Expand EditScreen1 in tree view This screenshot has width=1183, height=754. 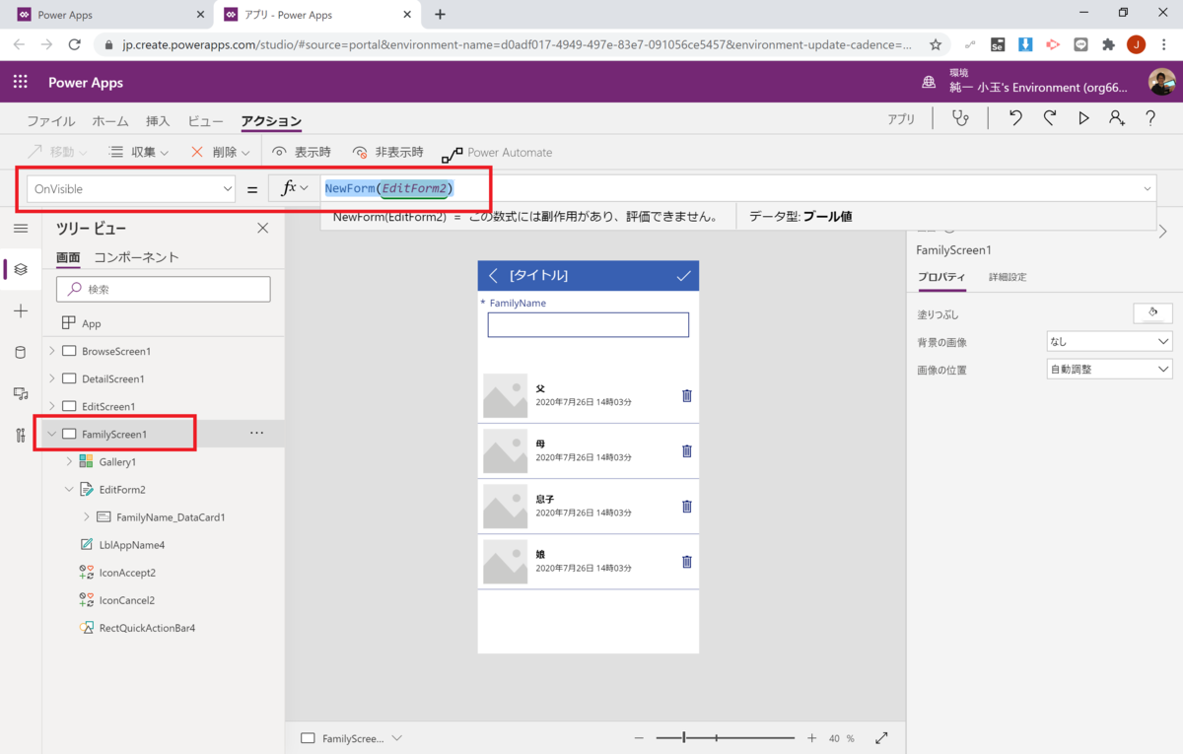pos(51,406)
